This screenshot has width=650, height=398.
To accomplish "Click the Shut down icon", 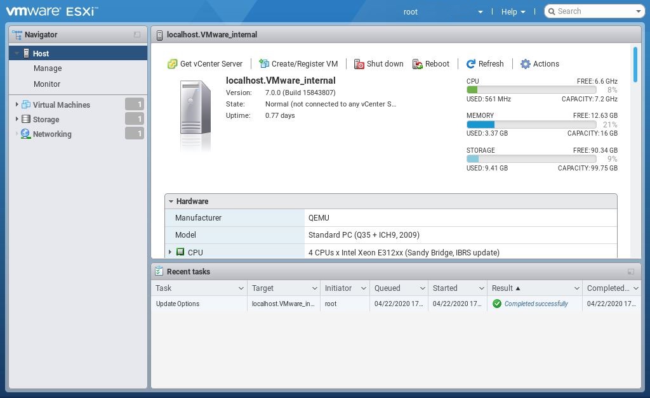I will pyautogui.click(x=359, y=64).
